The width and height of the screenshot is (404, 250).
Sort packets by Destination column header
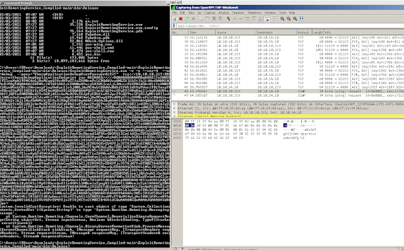[276, 32]
